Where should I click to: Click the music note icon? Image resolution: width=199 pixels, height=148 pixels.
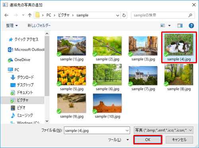[13, 115]
